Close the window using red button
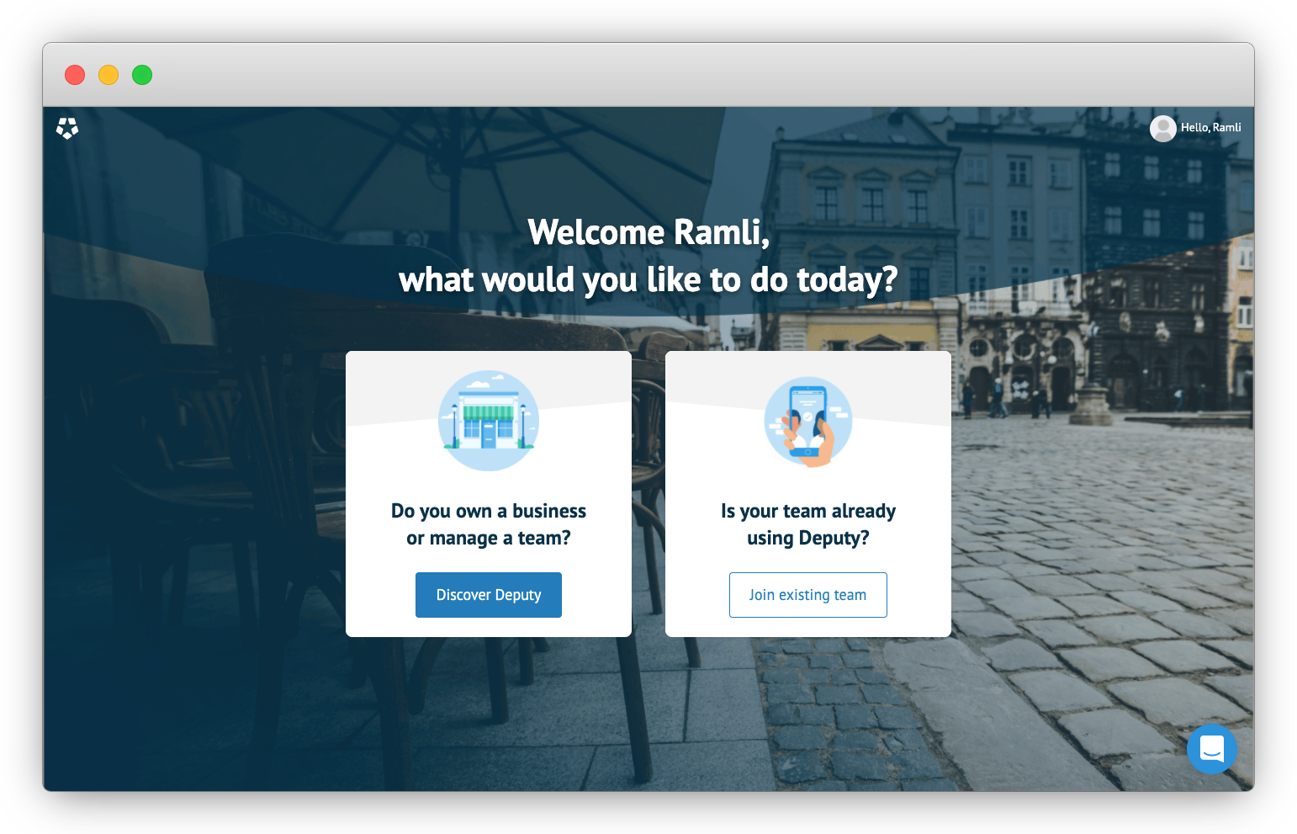The width and height of the screenshot is (1297, 834). 75,75
